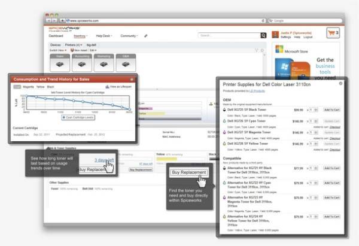The width and height of the screenshot is (359, 246).
Task: Click the last data point on the cyan chart
Action: 129,110
